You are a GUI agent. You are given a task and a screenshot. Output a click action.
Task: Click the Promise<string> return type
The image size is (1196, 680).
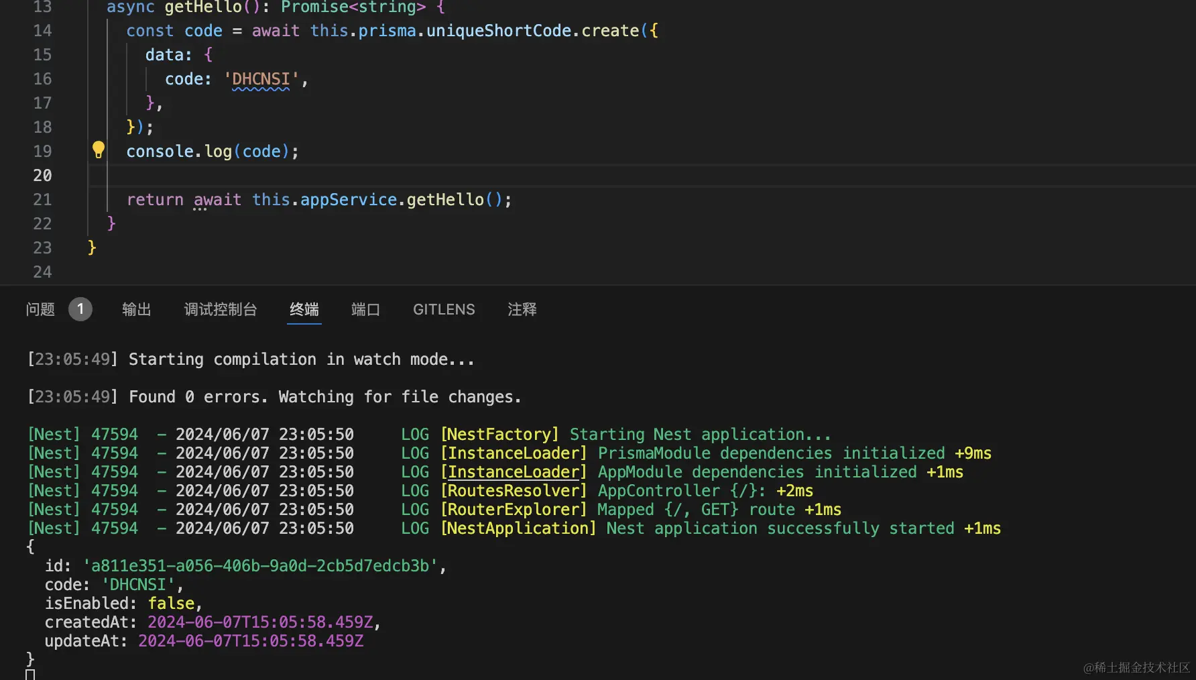pyautogui.click(x=353, y=7)
